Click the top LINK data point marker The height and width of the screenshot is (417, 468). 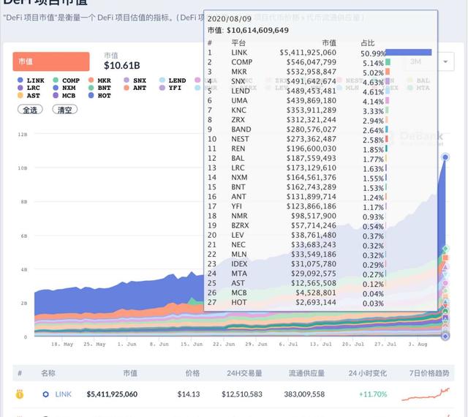tap(445, 157)
